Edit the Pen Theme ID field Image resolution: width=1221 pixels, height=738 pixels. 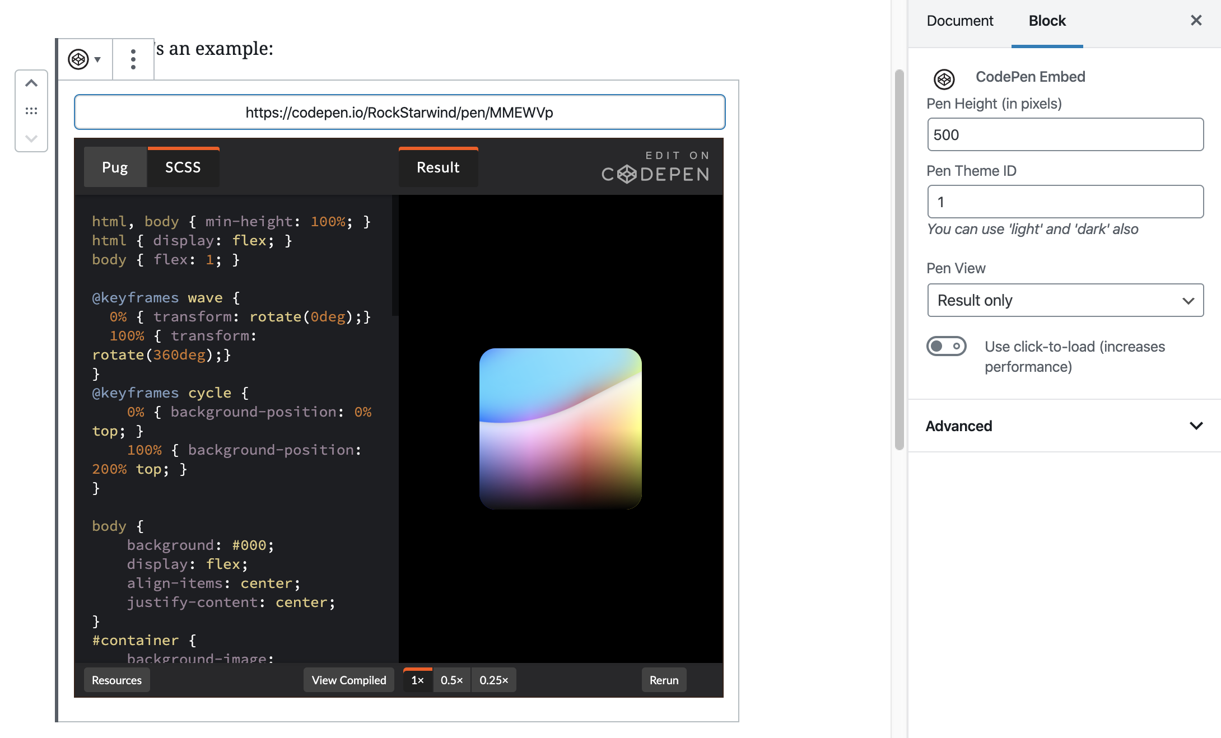(1065, 202)
